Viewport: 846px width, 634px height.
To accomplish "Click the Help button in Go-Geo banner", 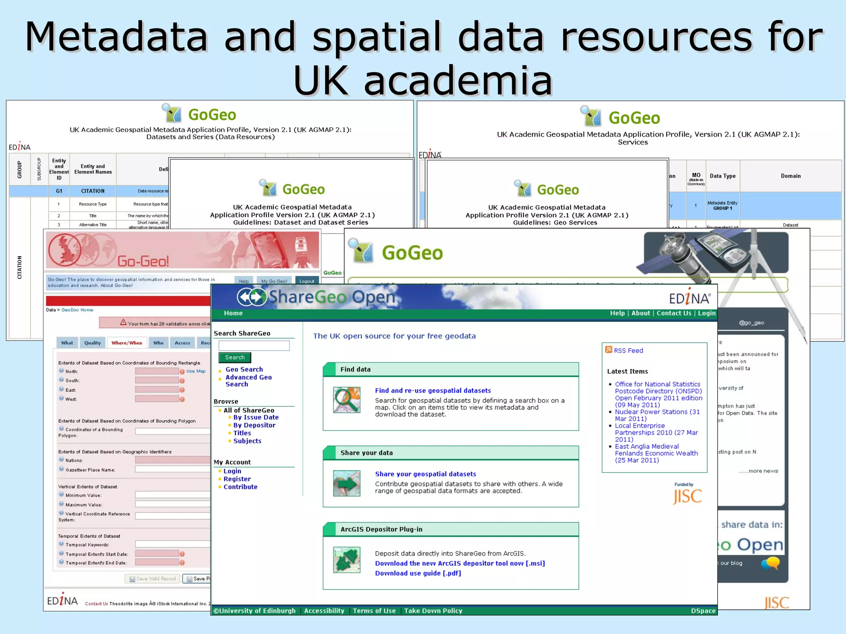I will tap(244, 281).
